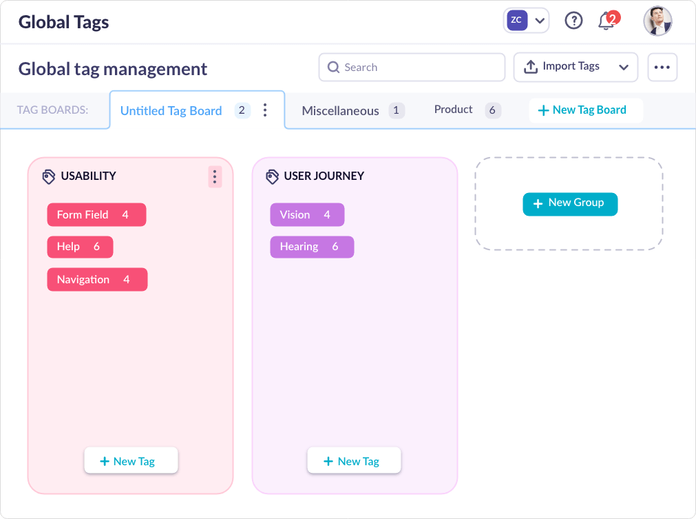Select the Untitled Tag Board tab
The image size is (696, 519).
pos(171,111)
